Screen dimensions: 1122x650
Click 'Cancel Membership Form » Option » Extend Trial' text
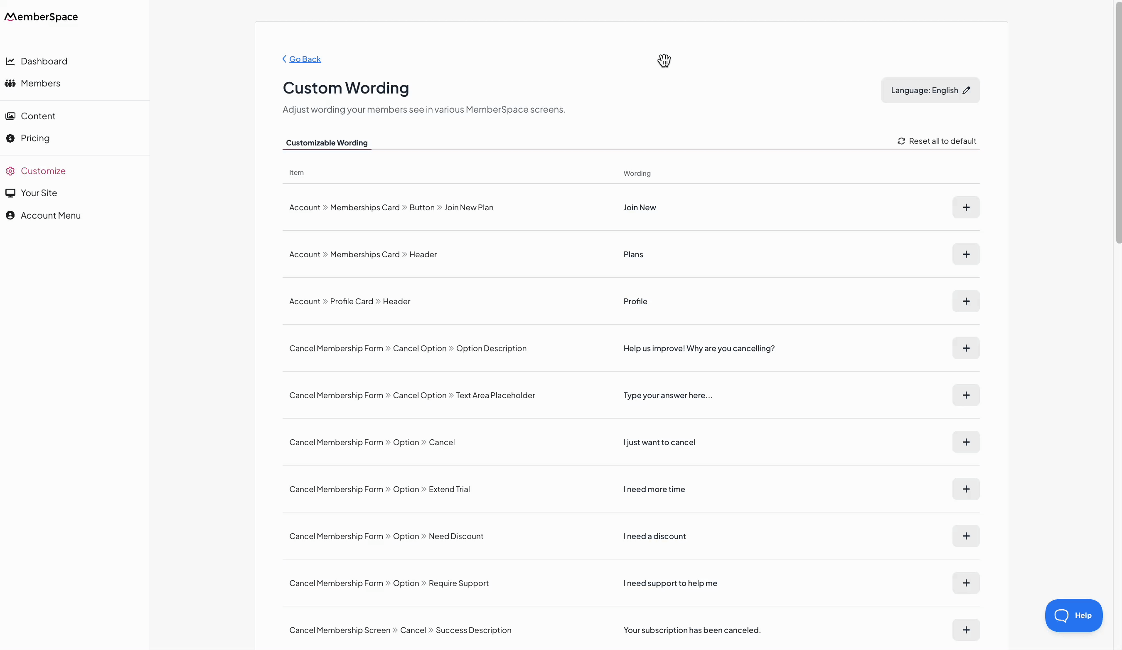tap(379, 489)
